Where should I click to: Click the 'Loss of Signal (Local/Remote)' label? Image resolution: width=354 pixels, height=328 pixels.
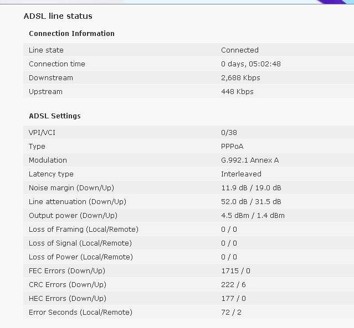(x=80, y=243)
